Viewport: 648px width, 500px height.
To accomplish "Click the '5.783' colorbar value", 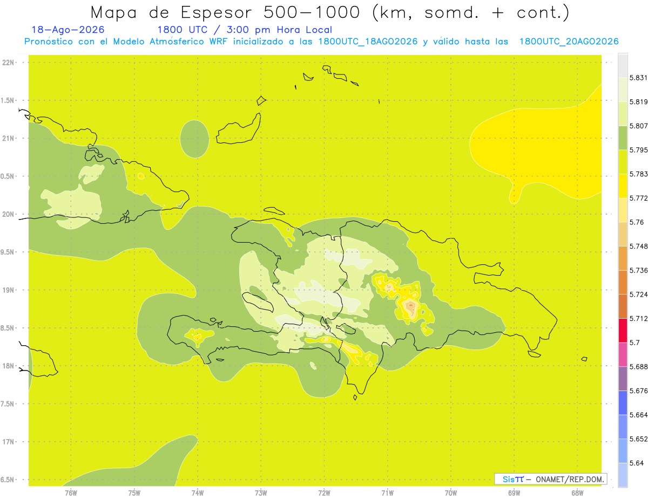I will [639, 174].
